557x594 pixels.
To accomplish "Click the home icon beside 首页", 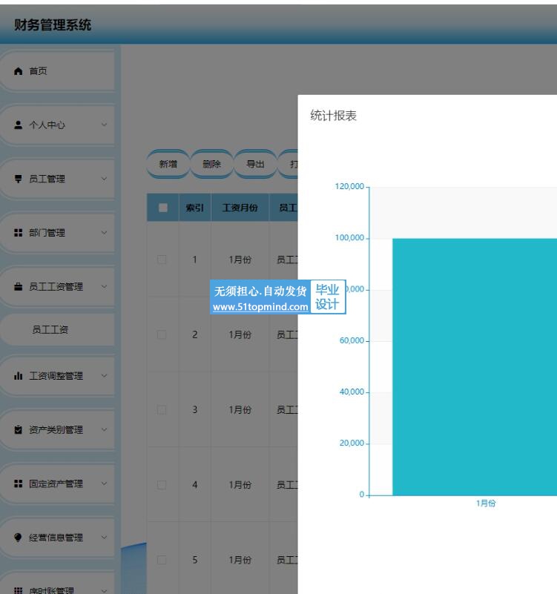I will click(x=19, y=71).
